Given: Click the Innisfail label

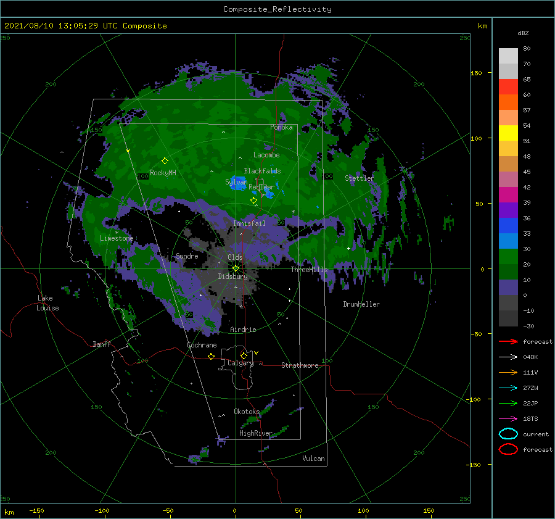Looking at the screenshot, I should 249,223.
